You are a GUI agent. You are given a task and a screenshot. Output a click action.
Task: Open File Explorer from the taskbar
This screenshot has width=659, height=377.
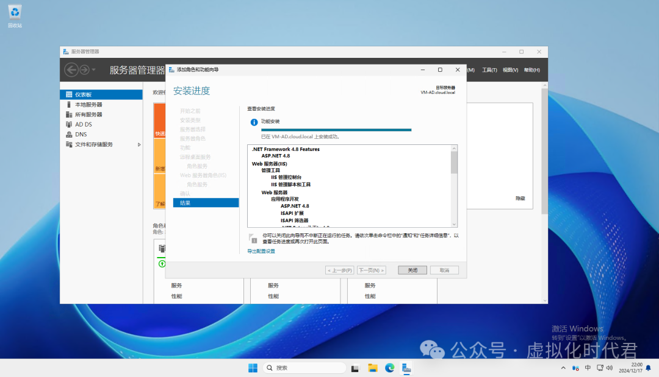[372, 368]
